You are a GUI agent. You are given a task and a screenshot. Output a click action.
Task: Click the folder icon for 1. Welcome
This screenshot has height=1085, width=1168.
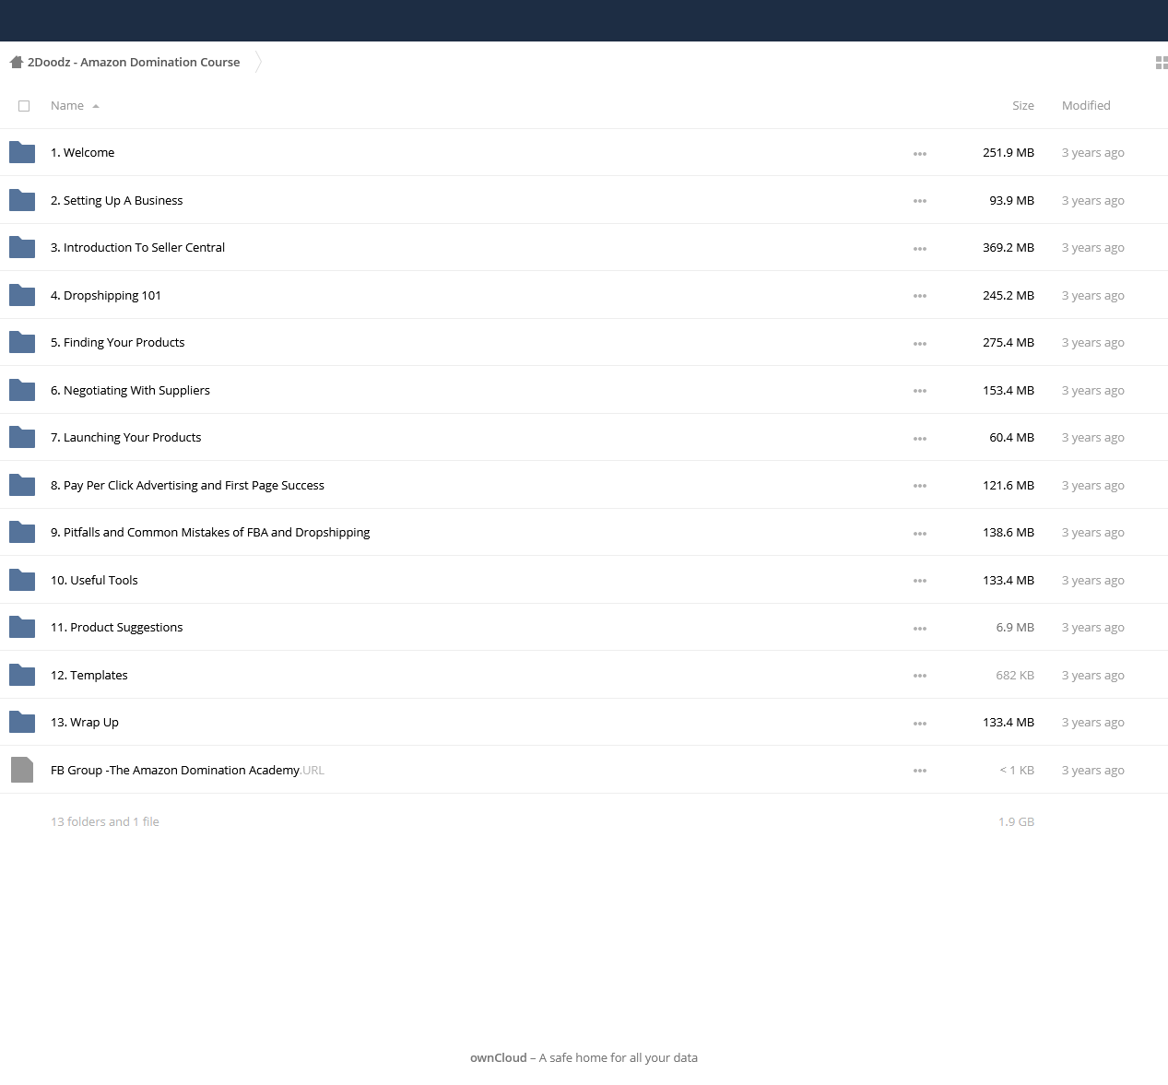22,152
